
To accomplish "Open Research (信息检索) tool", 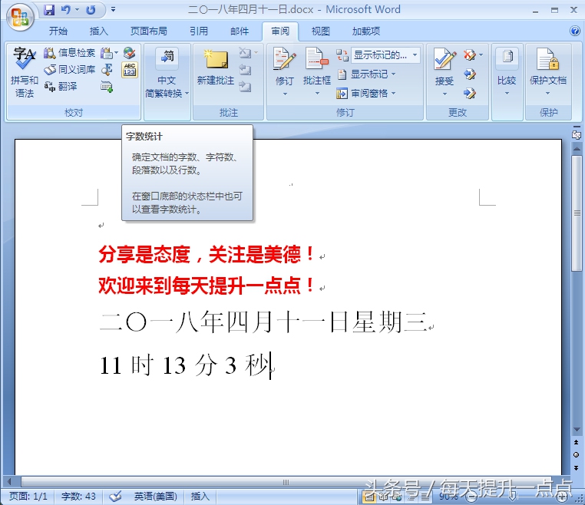I will (69, 53).
